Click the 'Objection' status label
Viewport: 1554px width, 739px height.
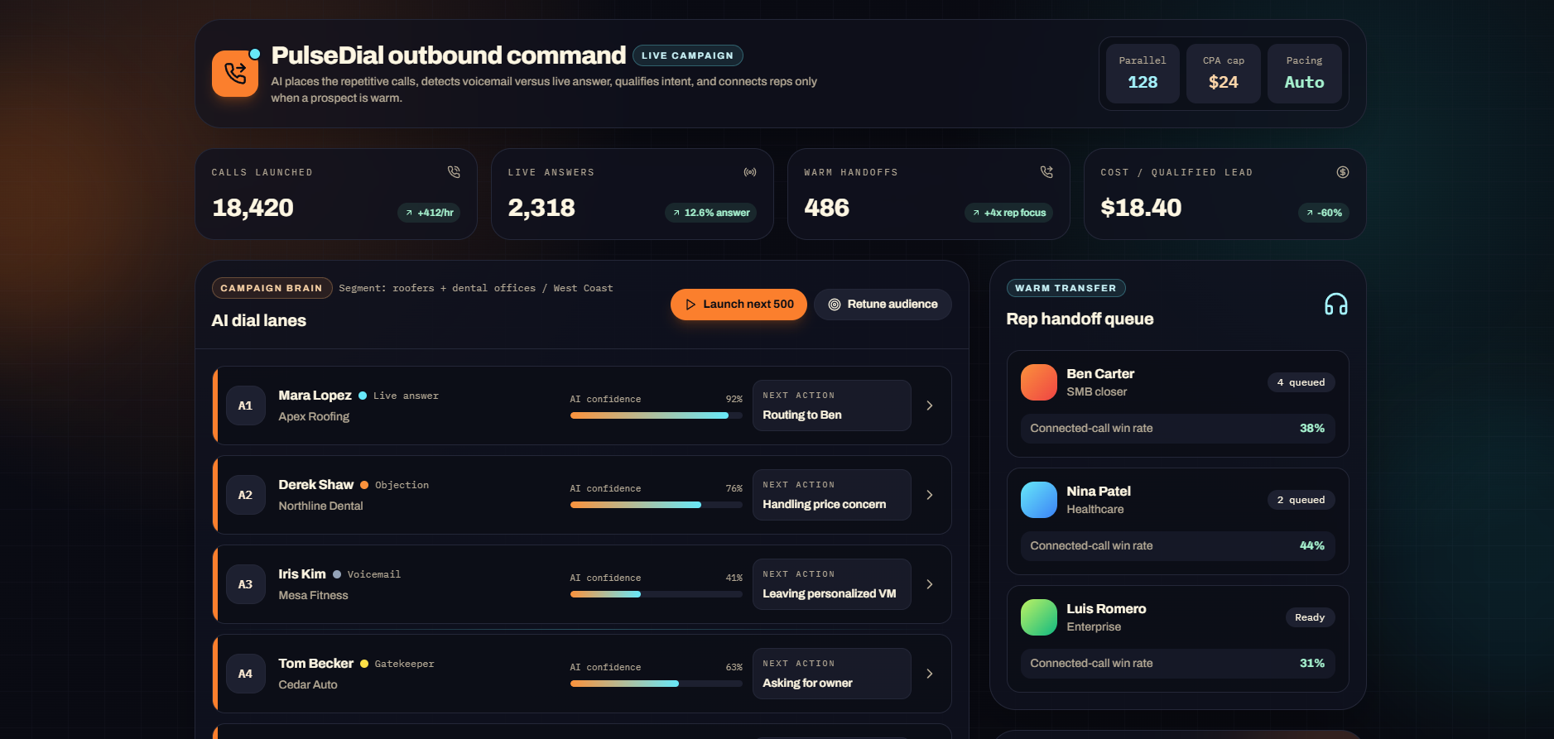coord(402,485)
